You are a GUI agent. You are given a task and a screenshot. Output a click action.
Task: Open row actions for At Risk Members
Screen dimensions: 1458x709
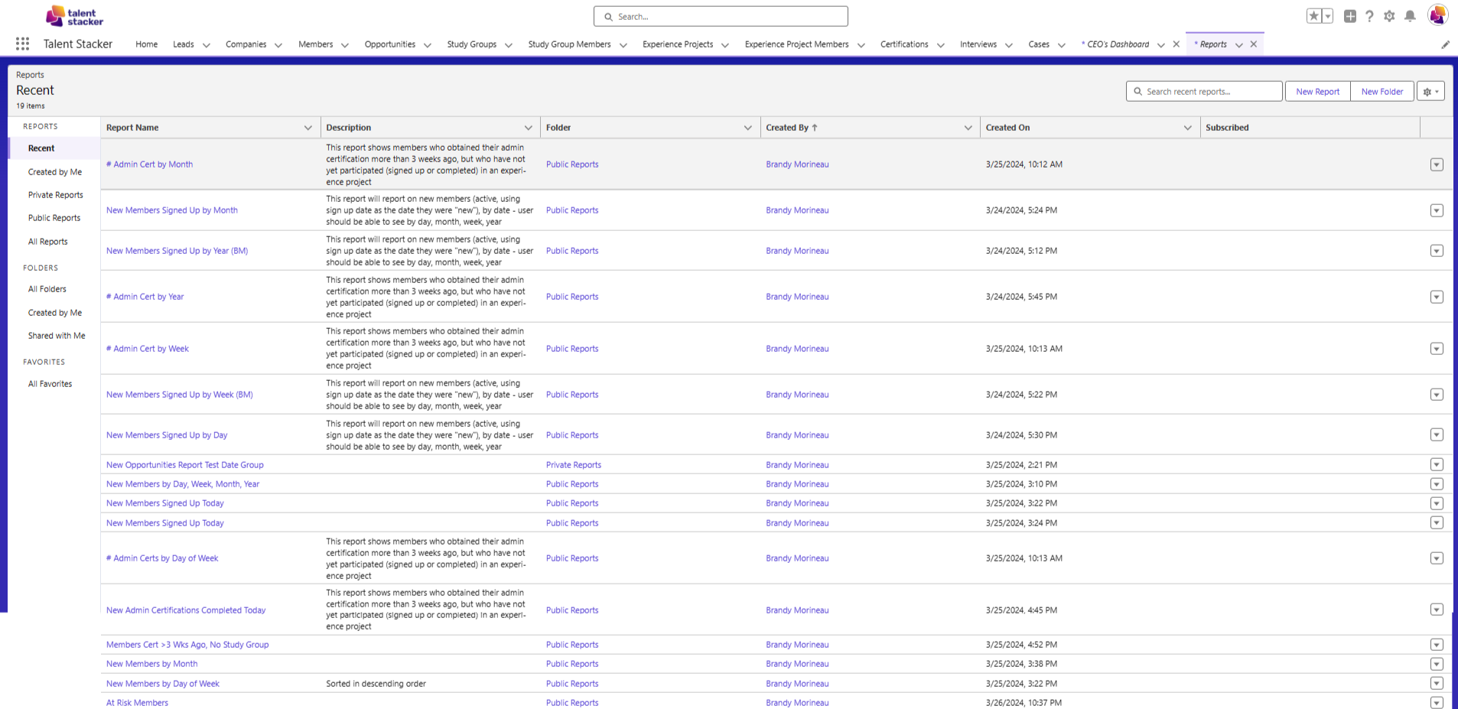point(1436,702)
